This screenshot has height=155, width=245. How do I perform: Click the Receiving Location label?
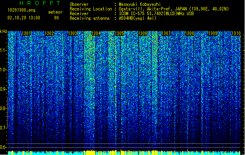[x=91, y=9]
